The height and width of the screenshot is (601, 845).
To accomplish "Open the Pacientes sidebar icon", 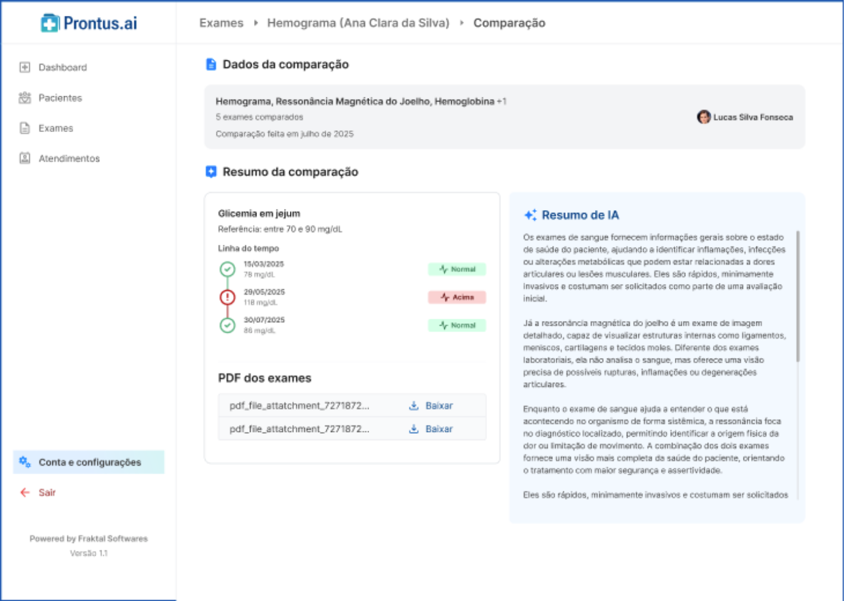I will coord(25,98).
